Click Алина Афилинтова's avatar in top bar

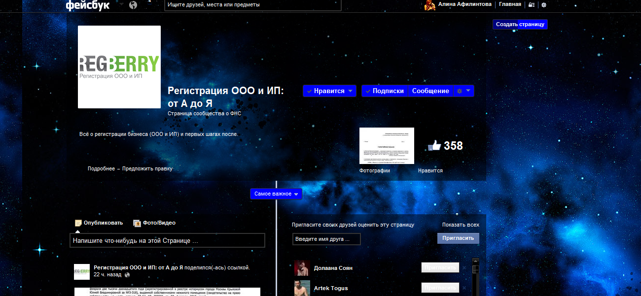[x=430, y=5]
